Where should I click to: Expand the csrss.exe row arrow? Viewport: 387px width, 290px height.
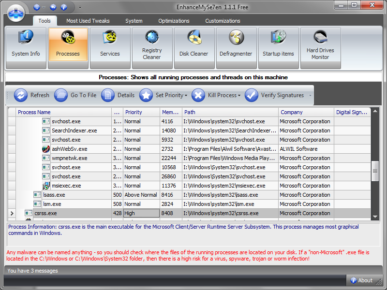(x=12, y=213)
